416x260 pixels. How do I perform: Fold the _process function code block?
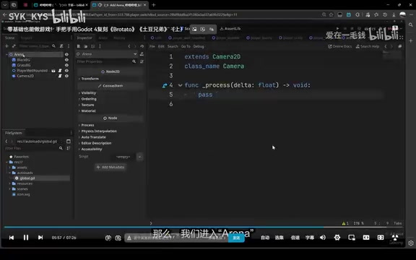[180, 85]
